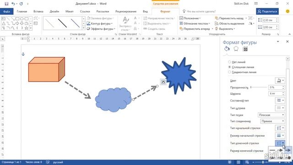This screenshot has height=165, width=293.
Task: Switch to the 'Макет' ribbon tab
Action: pyautogui.click(x=69, y=11)
